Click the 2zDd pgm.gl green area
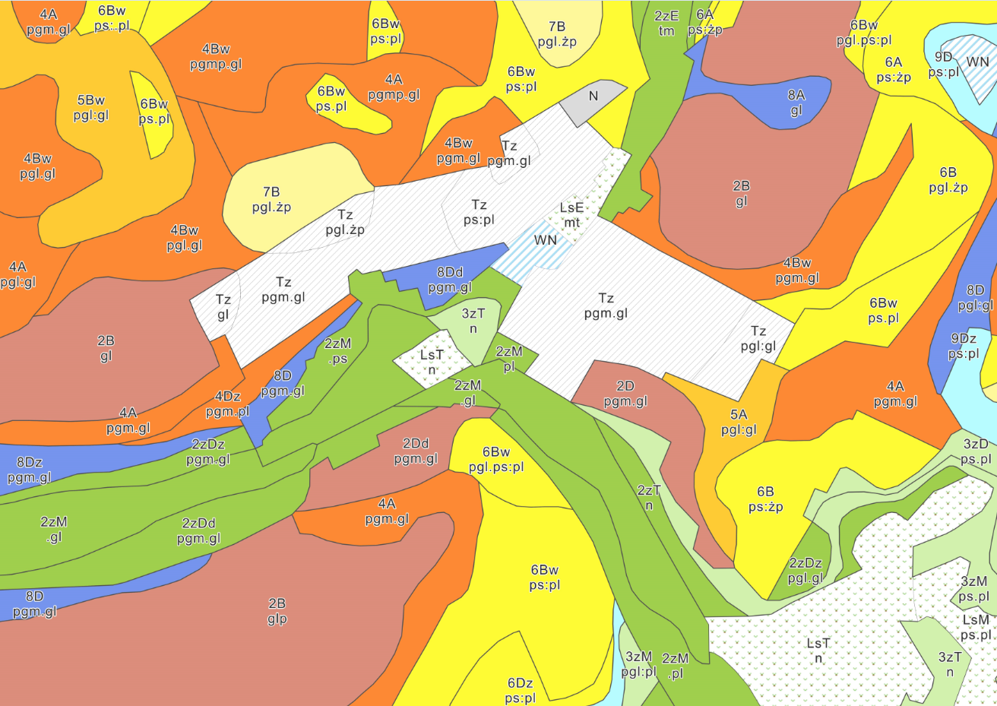This screenshot has height=706, width=997. 198,530
